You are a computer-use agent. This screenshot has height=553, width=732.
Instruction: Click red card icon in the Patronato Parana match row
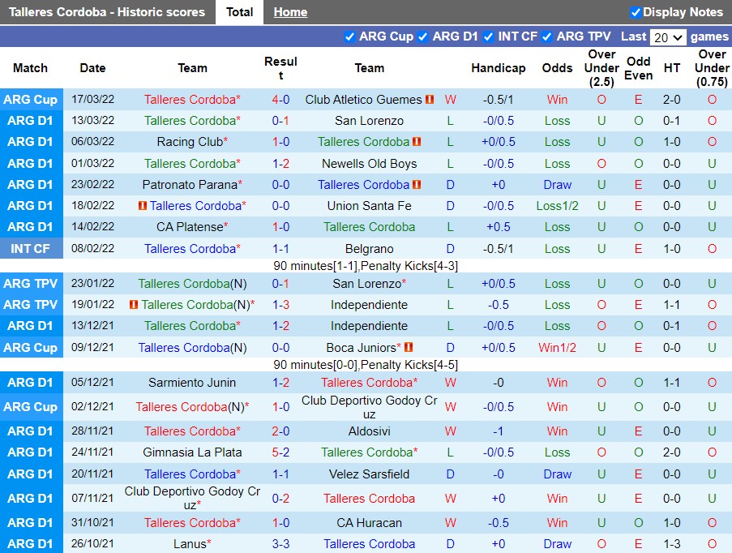coord(417,185)
